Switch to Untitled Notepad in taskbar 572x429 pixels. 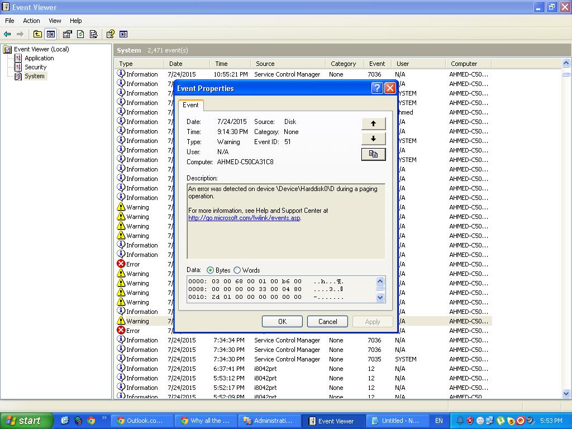coord(396,421)
